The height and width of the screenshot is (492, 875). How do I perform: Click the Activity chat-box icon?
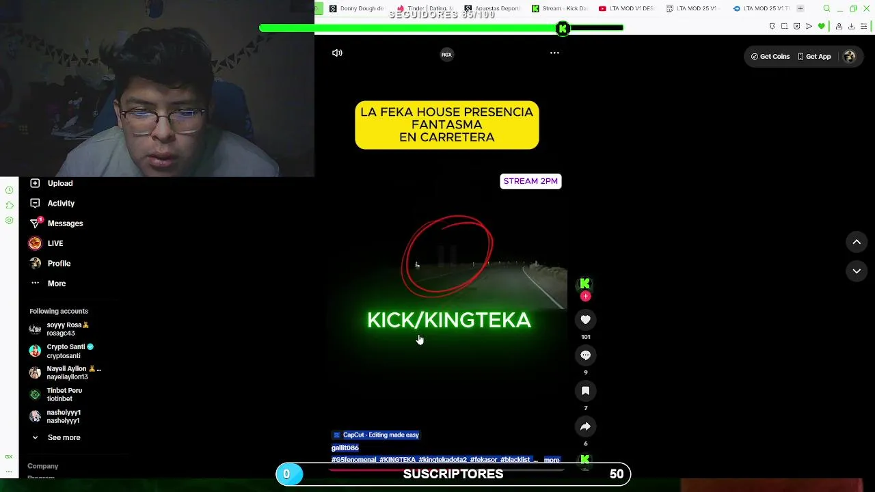pos(35,203)
